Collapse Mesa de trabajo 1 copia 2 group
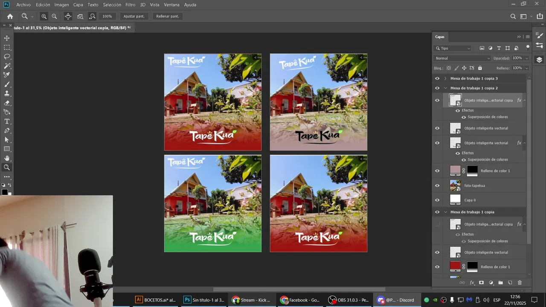 pos(445,88)
